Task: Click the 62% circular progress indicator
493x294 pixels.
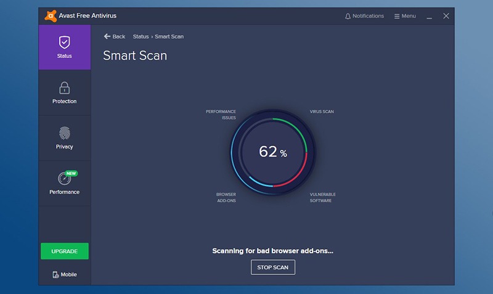Action: (x=273, y=152)
